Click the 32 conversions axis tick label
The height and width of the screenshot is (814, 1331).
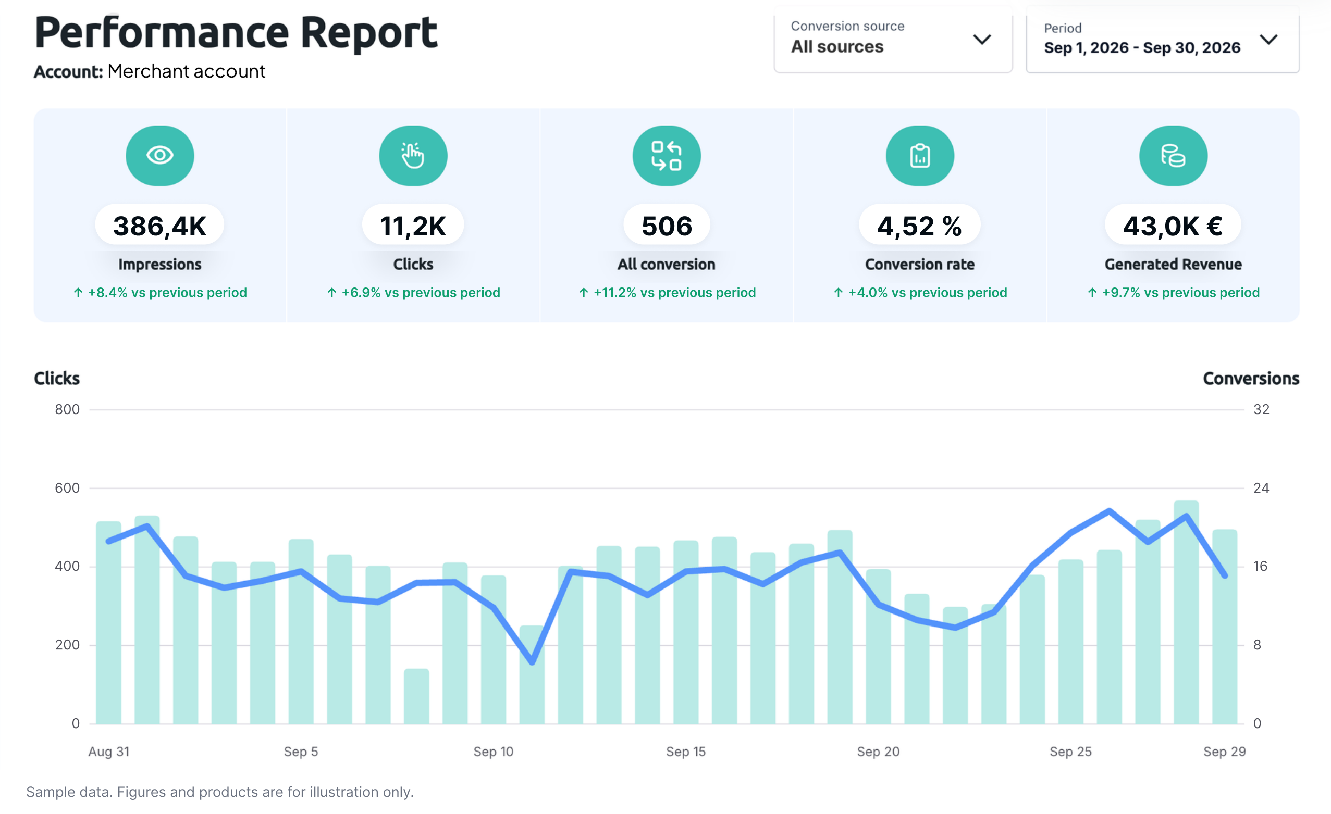pos(1261,409)
